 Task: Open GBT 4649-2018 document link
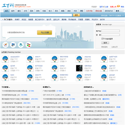[x=53, y=95]
